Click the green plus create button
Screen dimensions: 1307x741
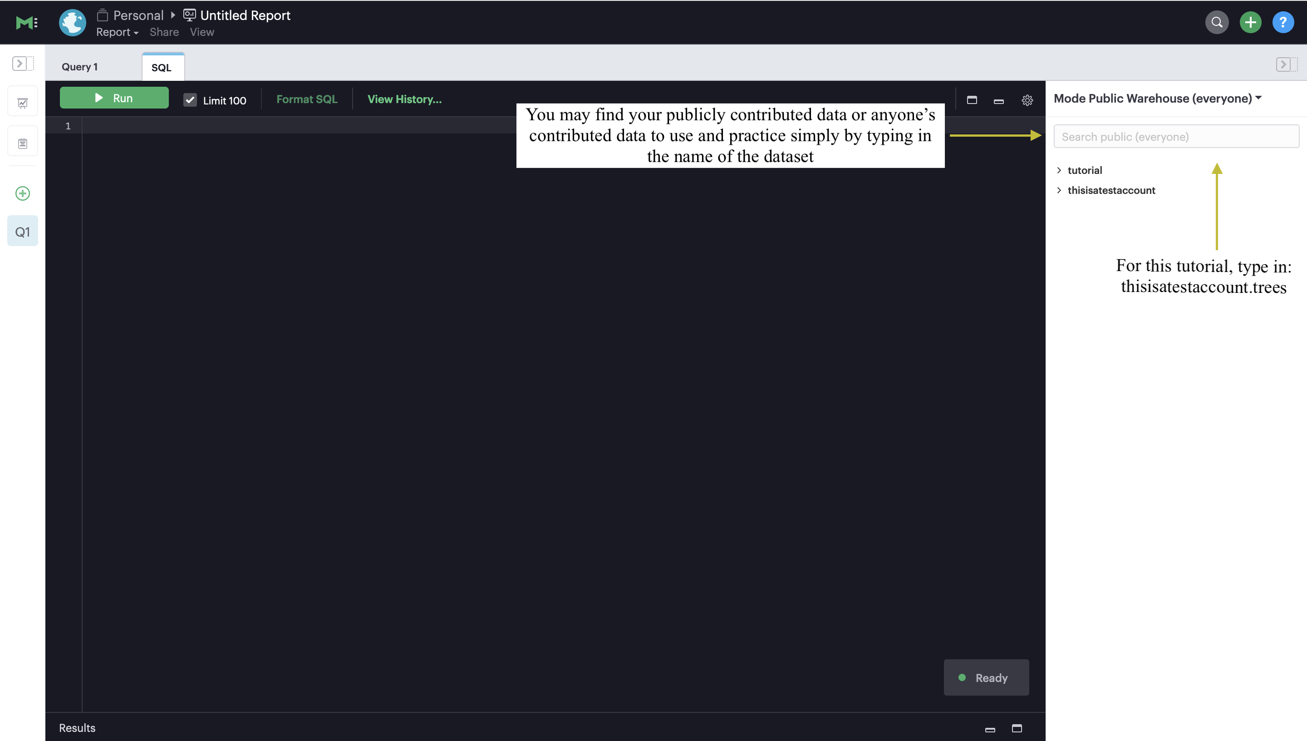click(1250, 22)
